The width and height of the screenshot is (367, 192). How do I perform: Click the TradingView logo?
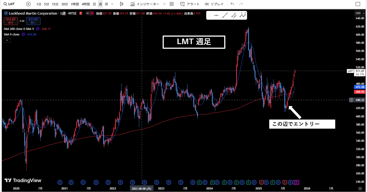23,180
